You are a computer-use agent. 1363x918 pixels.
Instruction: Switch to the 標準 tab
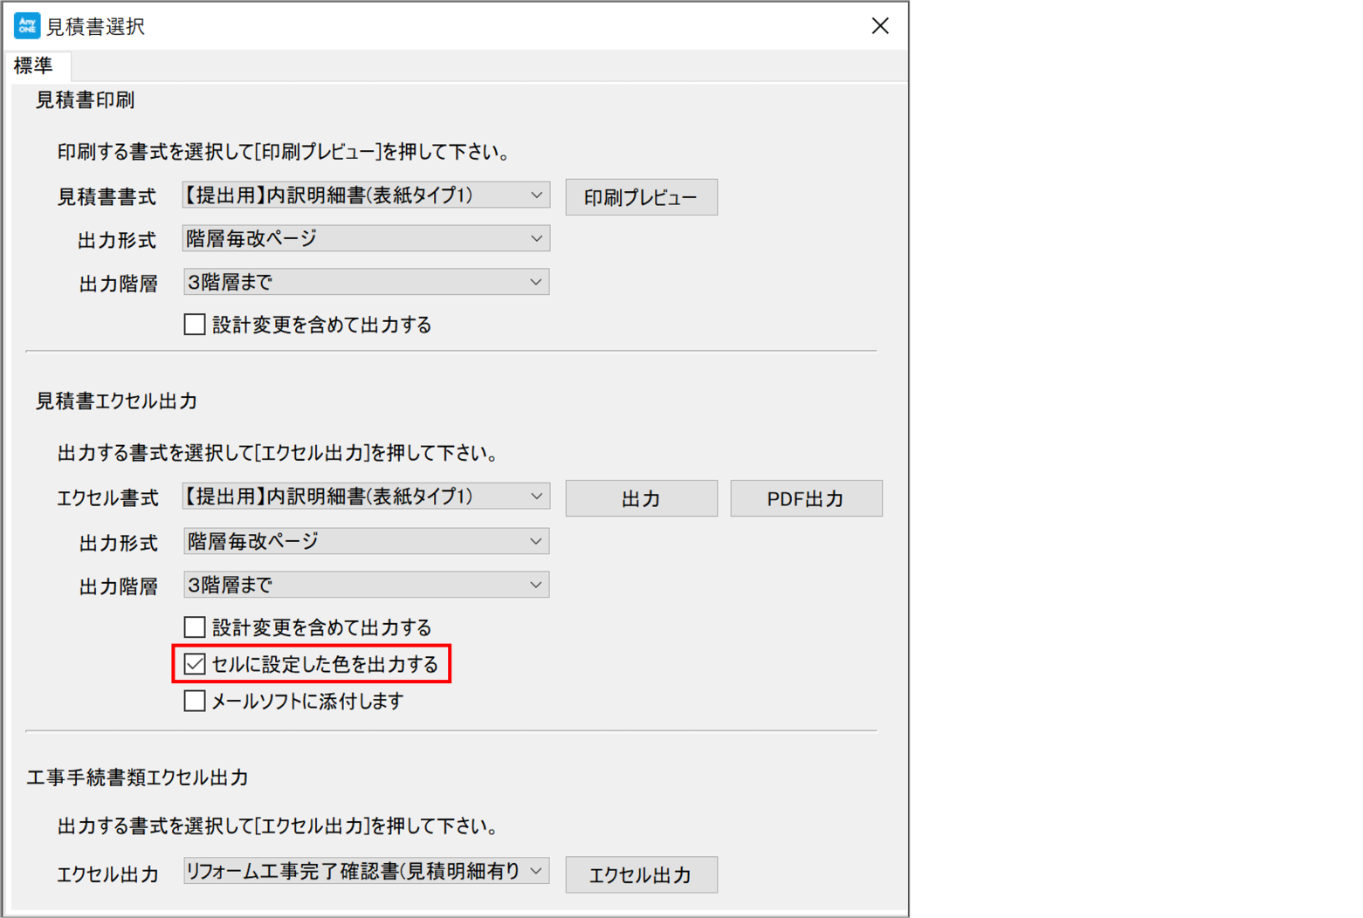click(34, 65)
